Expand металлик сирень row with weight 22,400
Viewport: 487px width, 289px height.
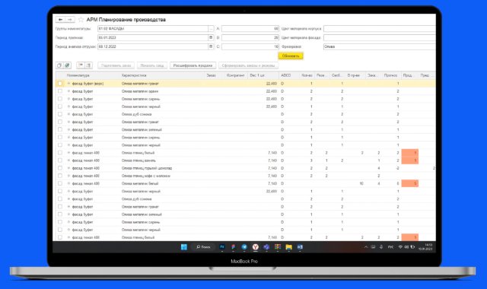point(68,99)
